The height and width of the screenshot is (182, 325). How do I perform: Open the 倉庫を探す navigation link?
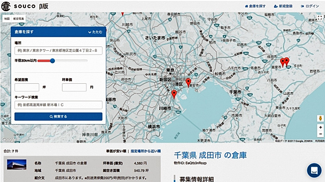pyautogui.click(x=255, y=6)
